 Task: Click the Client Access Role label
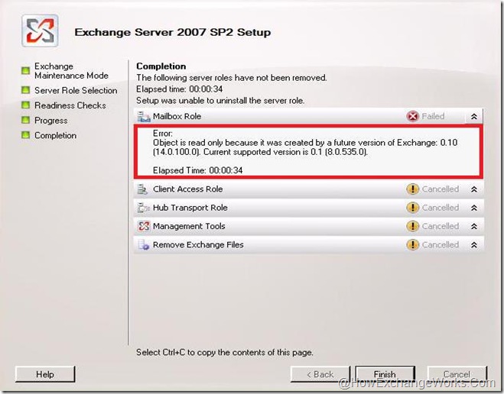187,189
